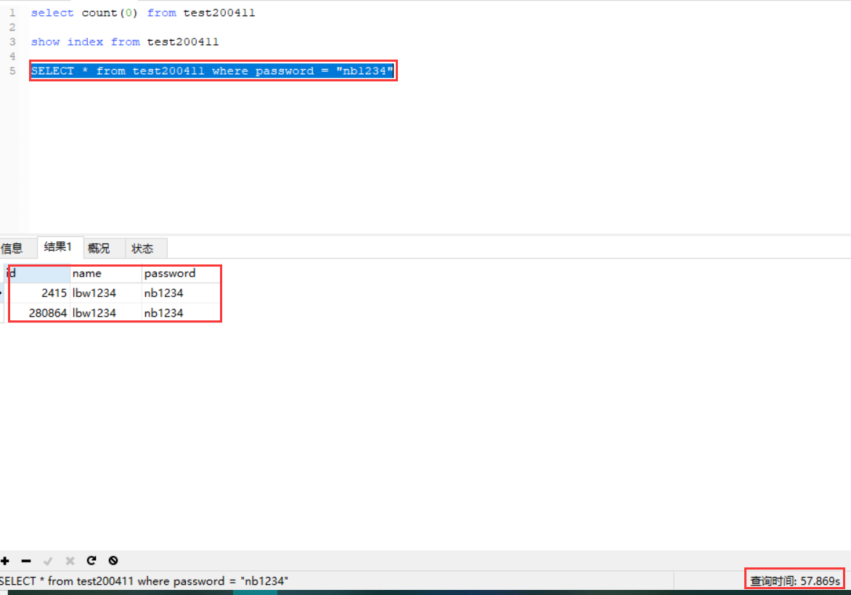Click the delete record minus icon

click(x=26, y=560)
